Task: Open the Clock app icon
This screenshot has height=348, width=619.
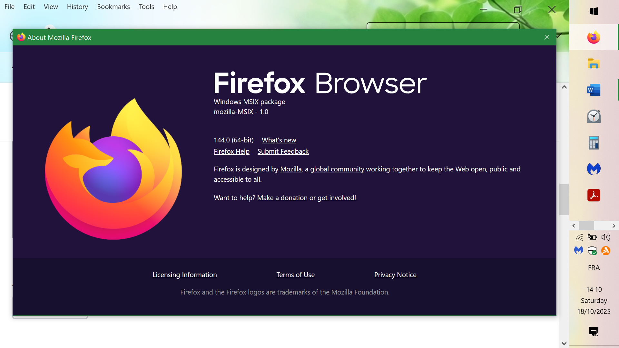Action: coord(594,116)
